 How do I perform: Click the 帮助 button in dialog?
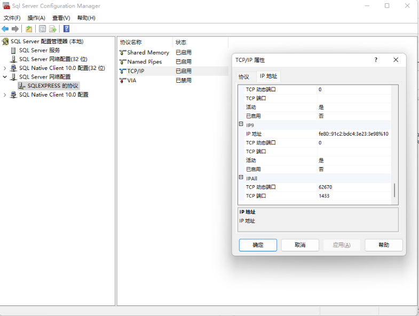click(x=384, y=245)
